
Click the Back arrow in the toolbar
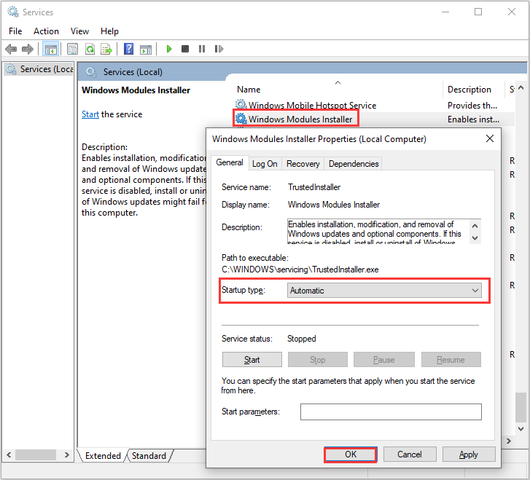coord(11,49)
